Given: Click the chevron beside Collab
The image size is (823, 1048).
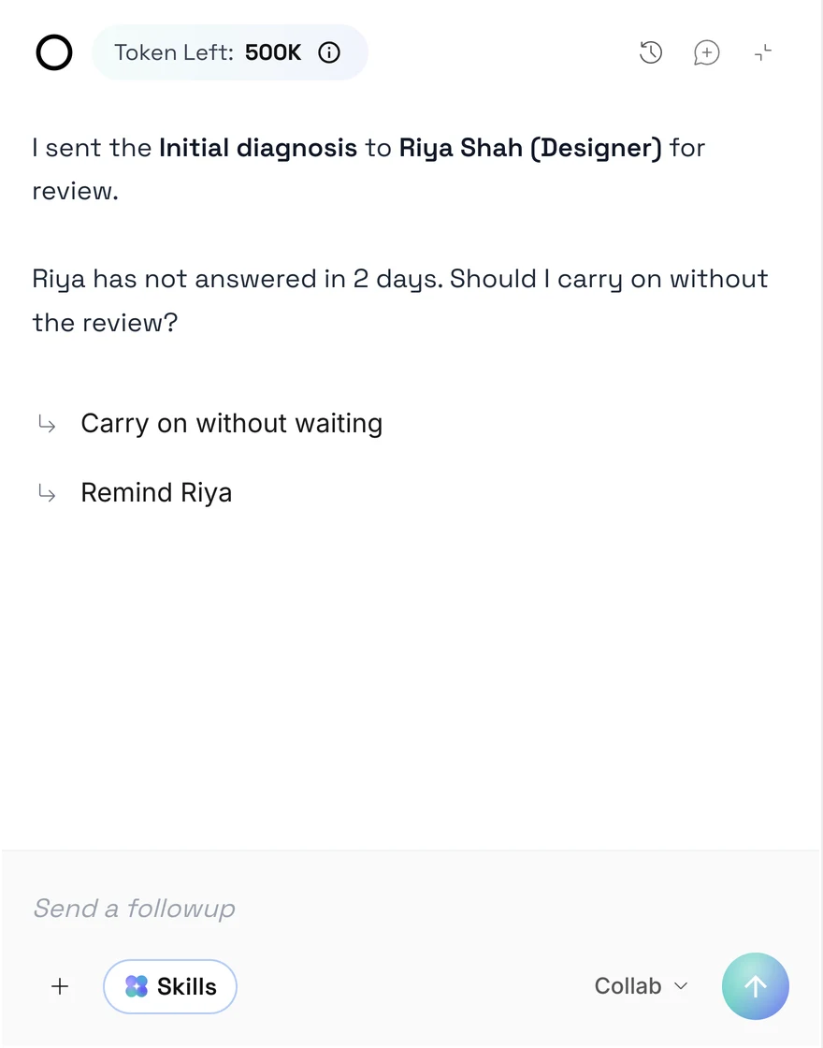Looking at the screenshot, I should point(681,986).
